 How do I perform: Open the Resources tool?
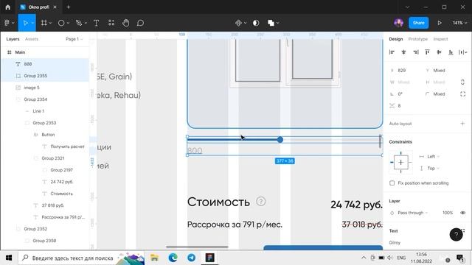click(111, 23)
